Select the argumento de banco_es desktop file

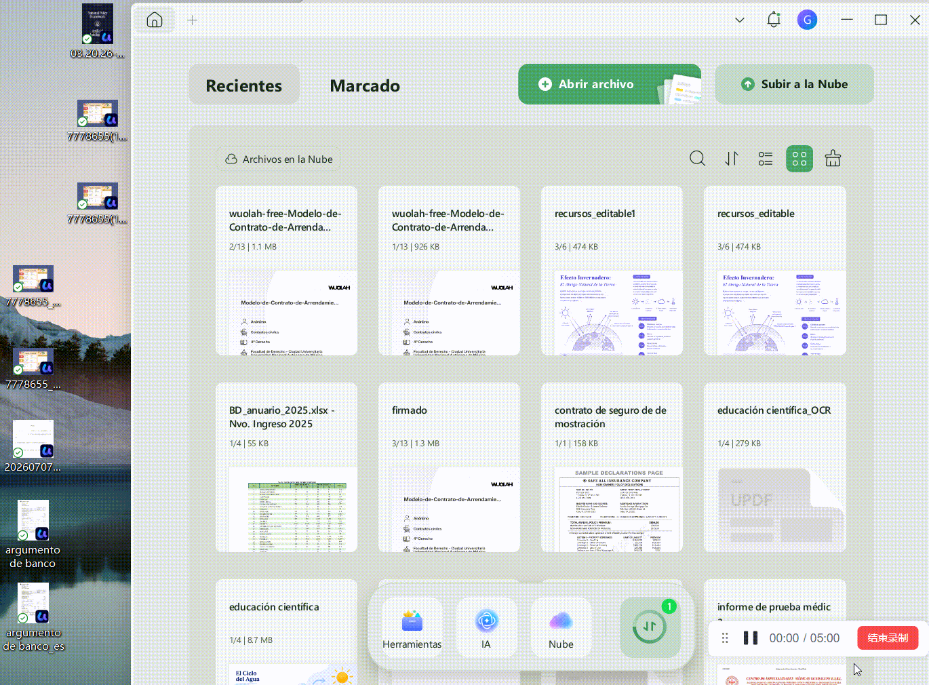click(33, 617)
